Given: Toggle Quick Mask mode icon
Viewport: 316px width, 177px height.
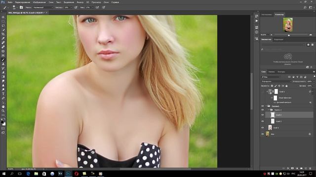Looking at the screenshot, I should [3, 128].
